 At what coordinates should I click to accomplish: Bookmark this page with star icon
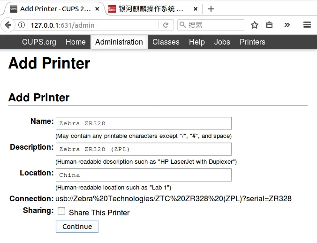pos(254,25)
